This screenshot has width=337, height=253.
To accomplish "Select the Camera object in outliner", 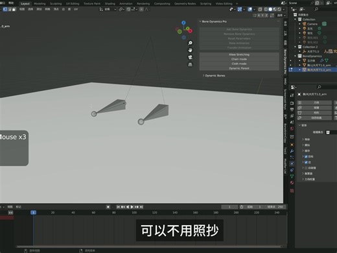I will coord(312,24).
